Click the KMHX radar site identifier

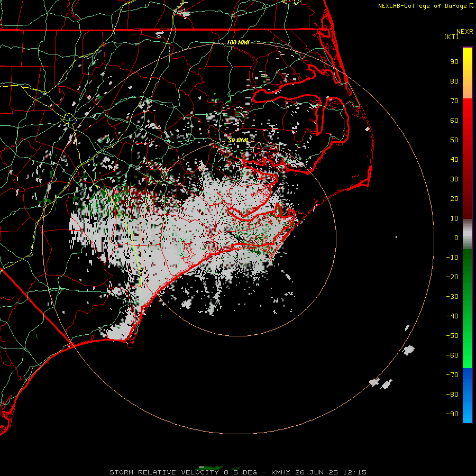click(x=280, y=472)
